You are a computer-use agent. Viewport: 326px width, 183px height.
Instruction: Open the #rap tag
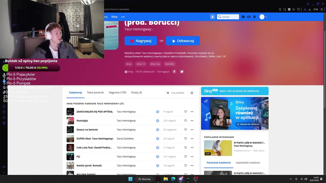coord(129,64)
